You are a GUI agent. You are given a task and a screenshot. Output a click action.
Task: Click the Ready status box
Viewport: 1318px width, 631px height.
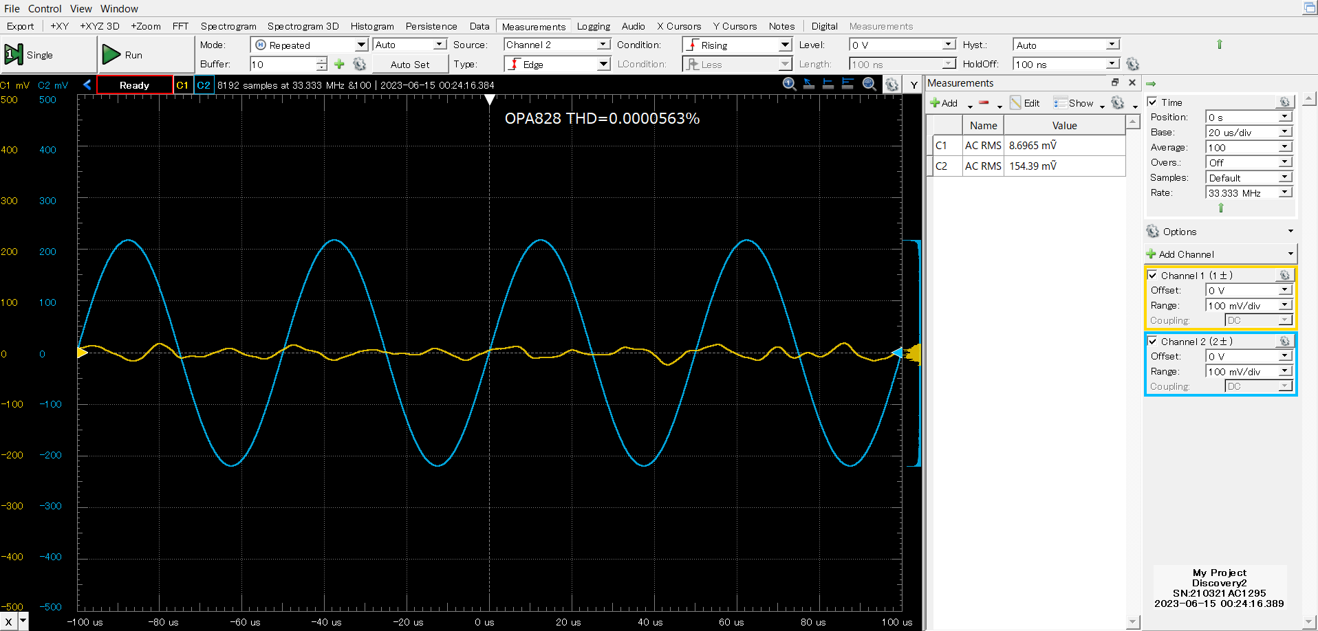click(134, 85)
